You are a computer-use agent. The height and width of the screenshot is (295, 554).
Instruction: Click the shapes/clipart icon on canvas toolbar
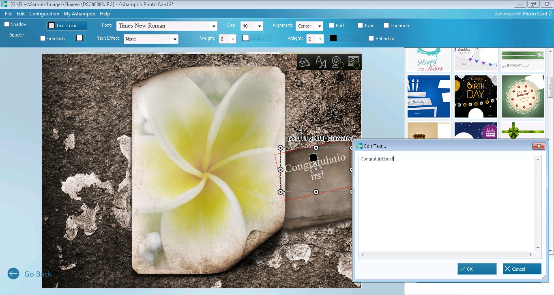304,62
